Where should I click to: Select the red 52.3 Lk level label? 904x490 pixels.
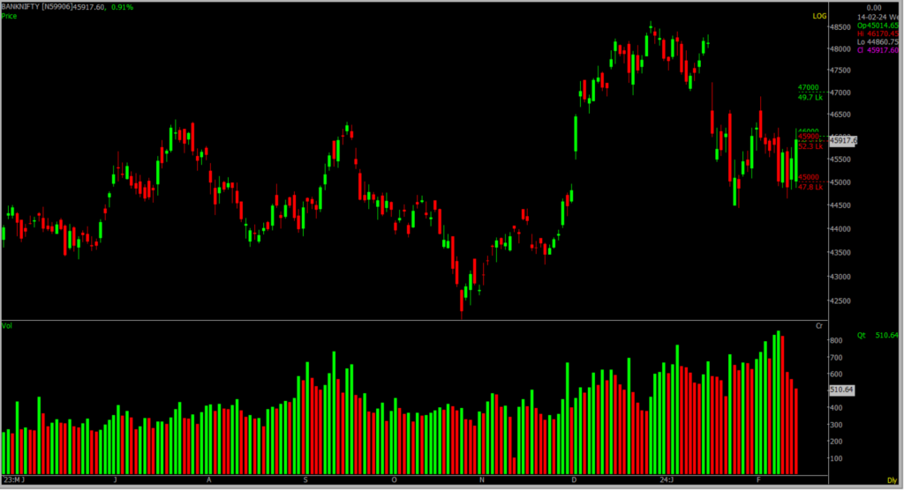point(810,145)
